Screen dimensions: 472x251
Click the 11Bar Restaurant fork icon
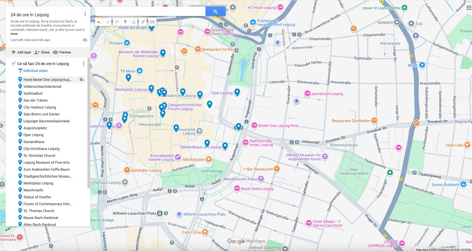(277, 169)
